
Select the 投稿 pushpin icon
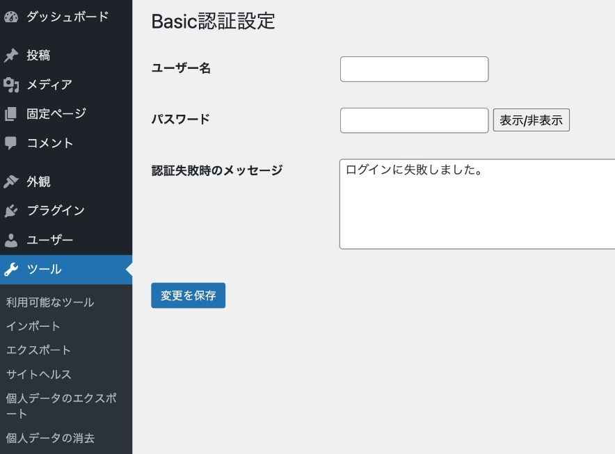tap(11, 56)
